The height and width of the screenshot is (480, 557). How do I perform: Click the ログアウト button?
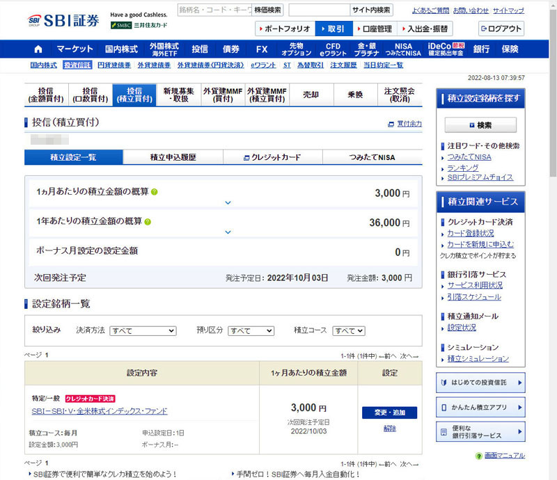[x=501, y=29]
